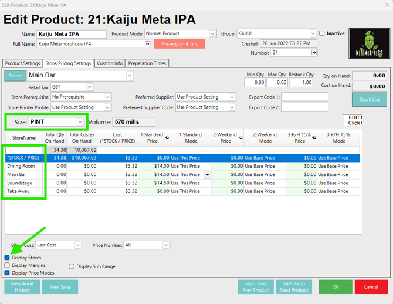Image resolution: width=393 pixels, height=304 pixels.
Task: Open the Stock List
Action: pyautogui.click(x=369, y=100)
